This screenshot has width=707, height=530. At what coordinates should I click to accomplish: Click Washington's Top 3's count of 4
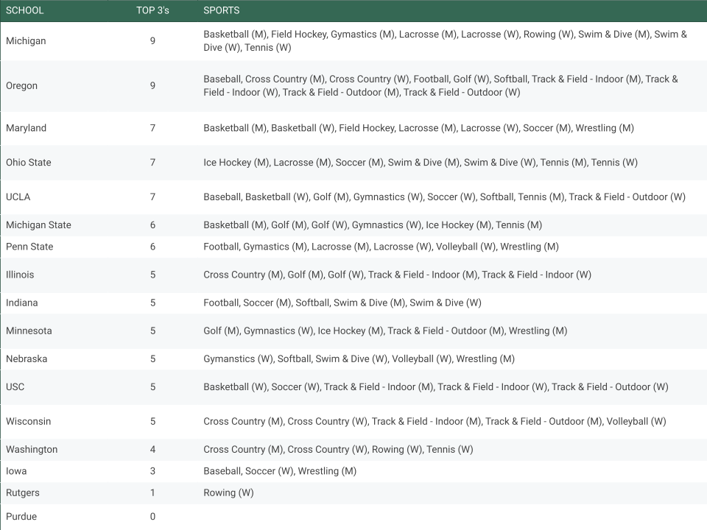[x=152, y=449]
